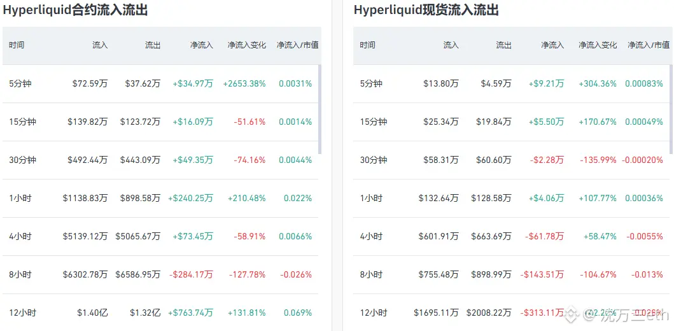
Task: Click the $37.62万 outflow cell
Action: click(143, 84)
